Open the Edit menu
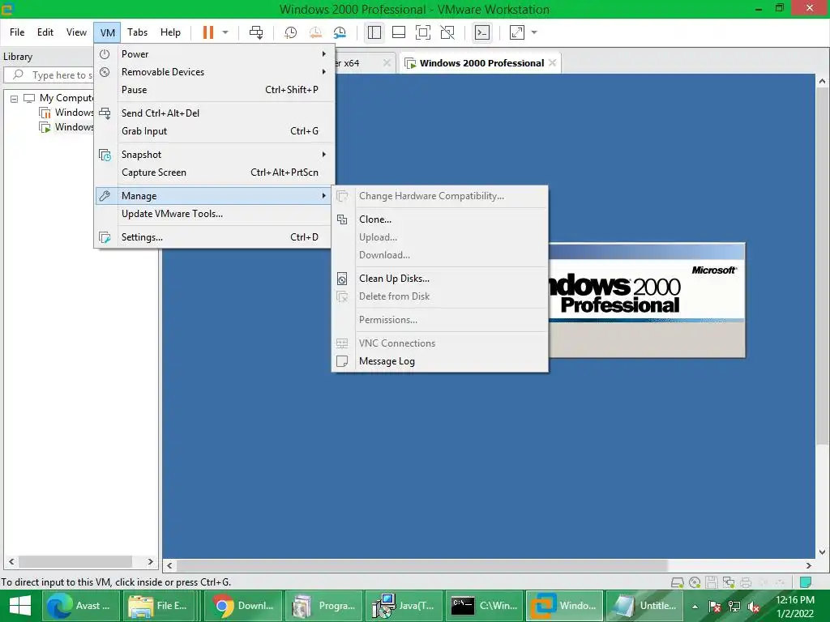 pos(45,32)
